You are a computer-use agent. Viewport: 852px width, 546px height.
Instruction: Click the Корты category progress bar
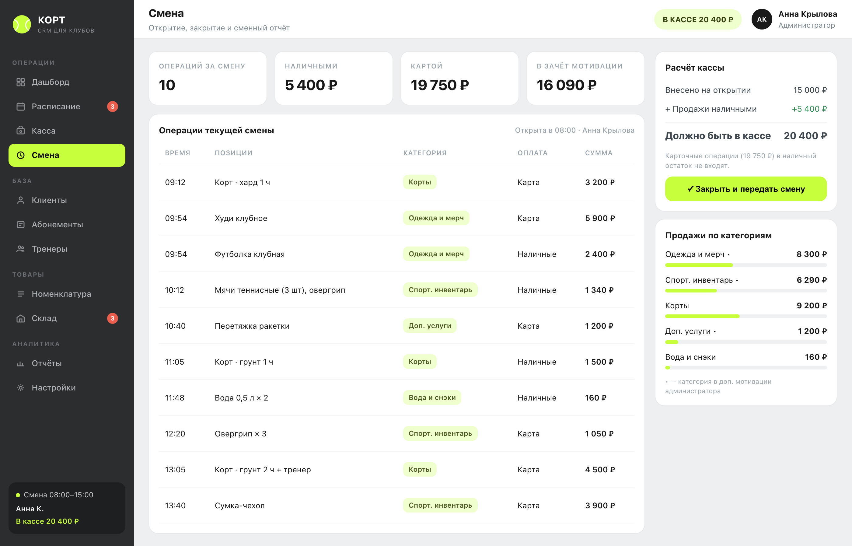[x=746, y=316]
